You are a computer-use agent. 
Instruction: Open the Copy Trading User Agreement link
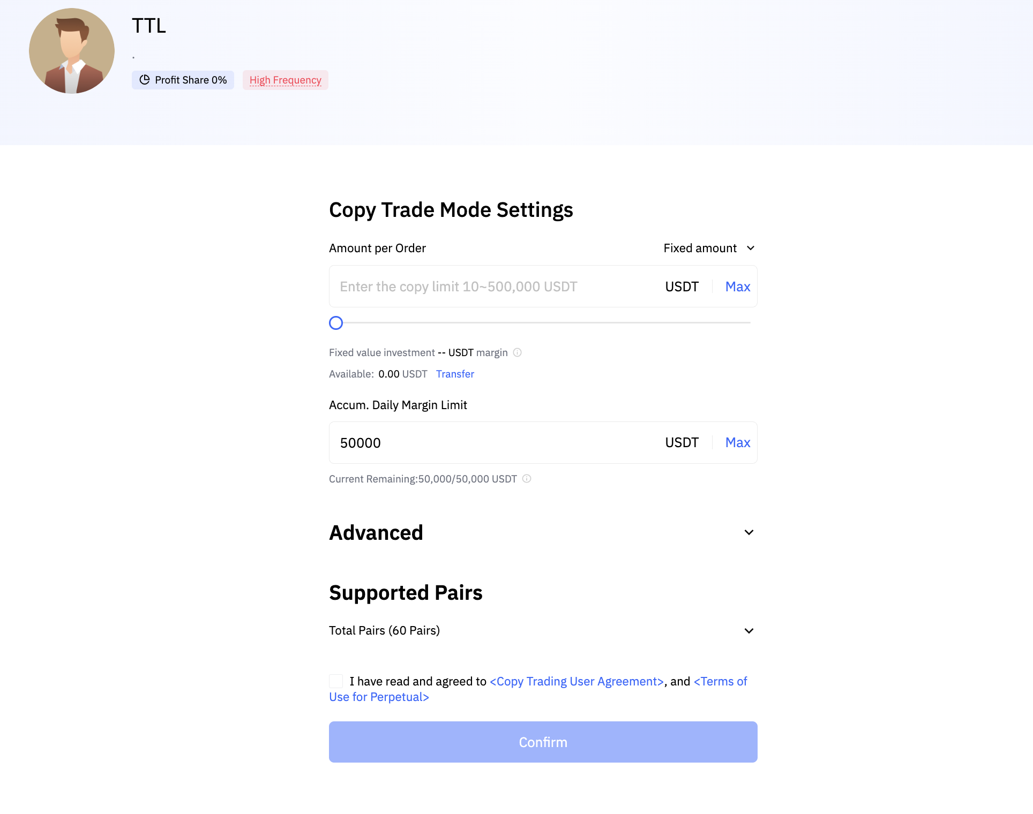[x=577, y=681]
